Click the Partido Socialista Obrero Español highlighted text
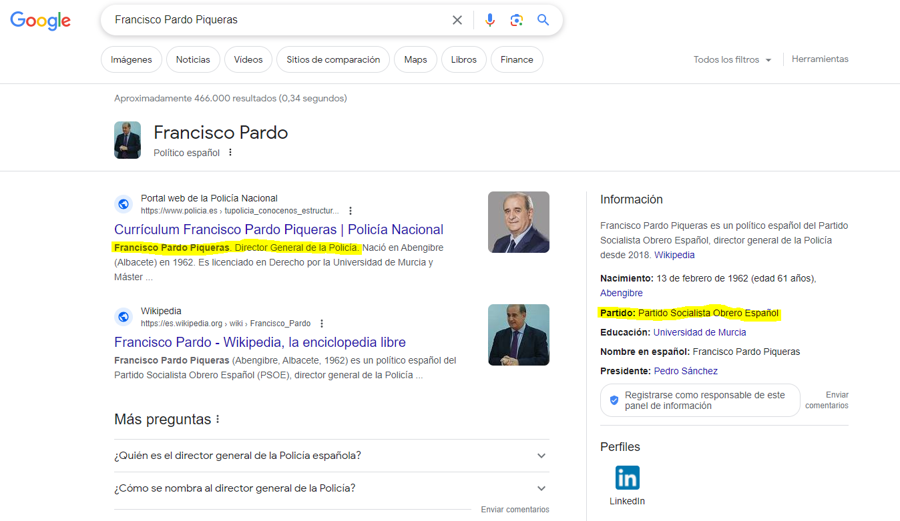 708,313
